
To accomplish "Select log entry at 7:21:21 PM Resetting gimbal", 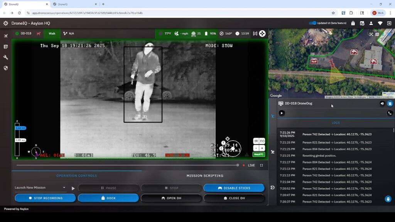I will (336, 156).
